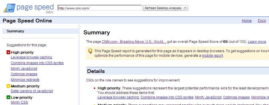This screenshot has height=105, width=269.
Task: Open Minify JavaScript in sidebar
Action: click(x=24, y=69)
